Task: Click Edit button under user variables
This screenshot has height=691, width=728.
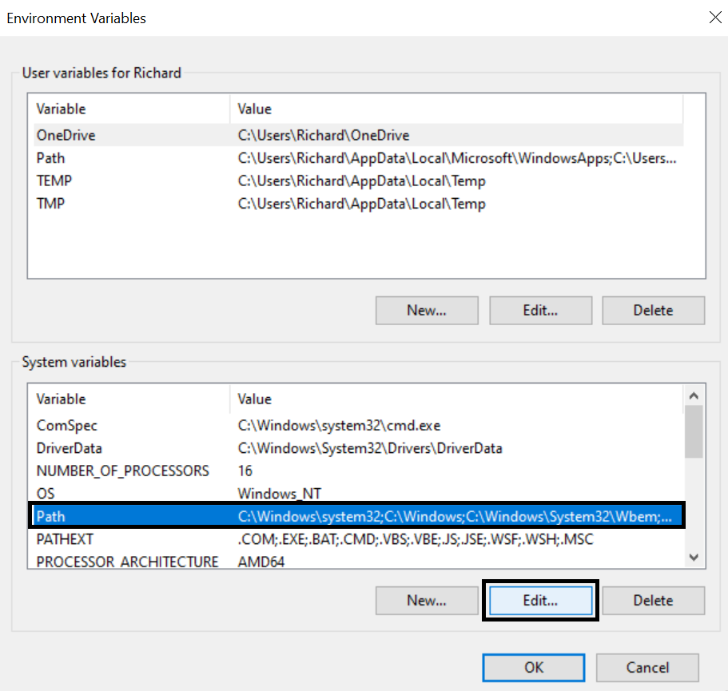Action: (540, 311)
